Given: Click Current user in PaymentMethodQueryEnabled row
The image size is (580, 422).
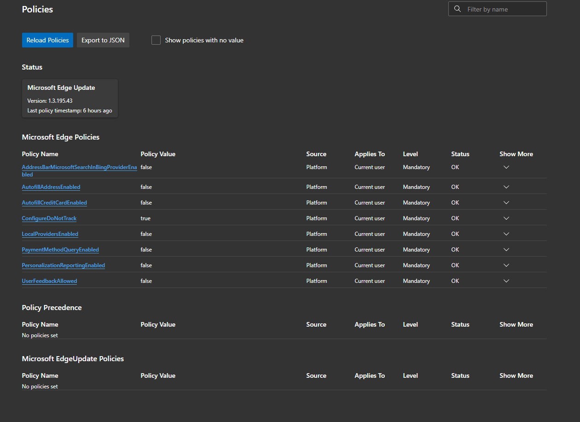Looking at the screenshot, I should pyautogui.click(x=370, y=250).
